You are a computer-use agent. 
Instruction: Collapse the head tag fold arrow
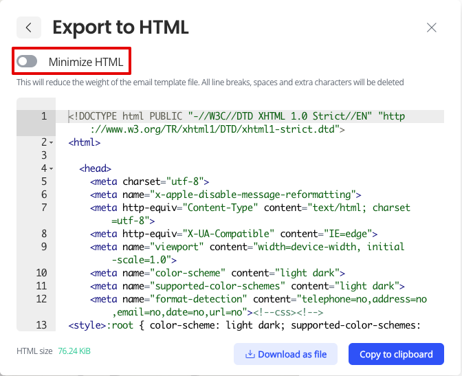(52, 169)
